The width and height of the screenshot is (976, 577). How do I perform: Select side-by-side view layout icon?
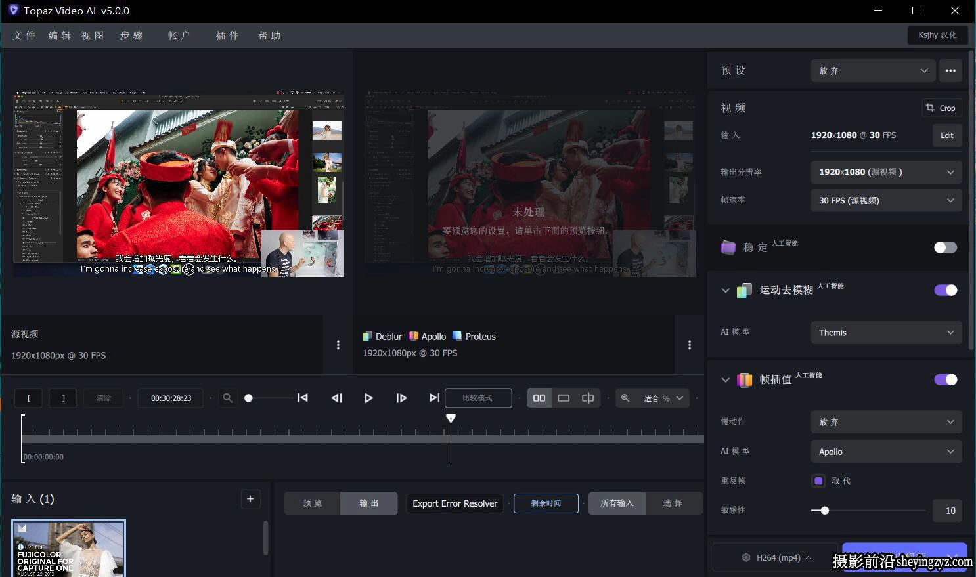pyautogui.click(x=539, y=398)
